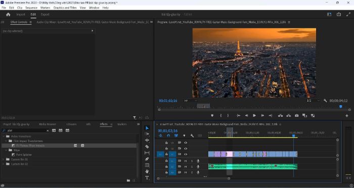Select Paint Splatter transition
Image resolution: width=354 pixels, height=188 pixels.
[x=24, y=155]
